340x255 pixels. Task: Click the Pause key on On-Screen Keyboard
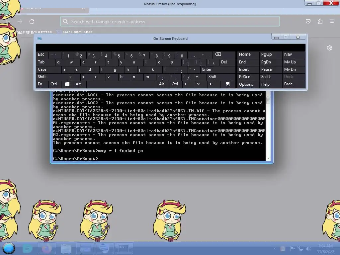pyautogui.click(x=270, y=69)
